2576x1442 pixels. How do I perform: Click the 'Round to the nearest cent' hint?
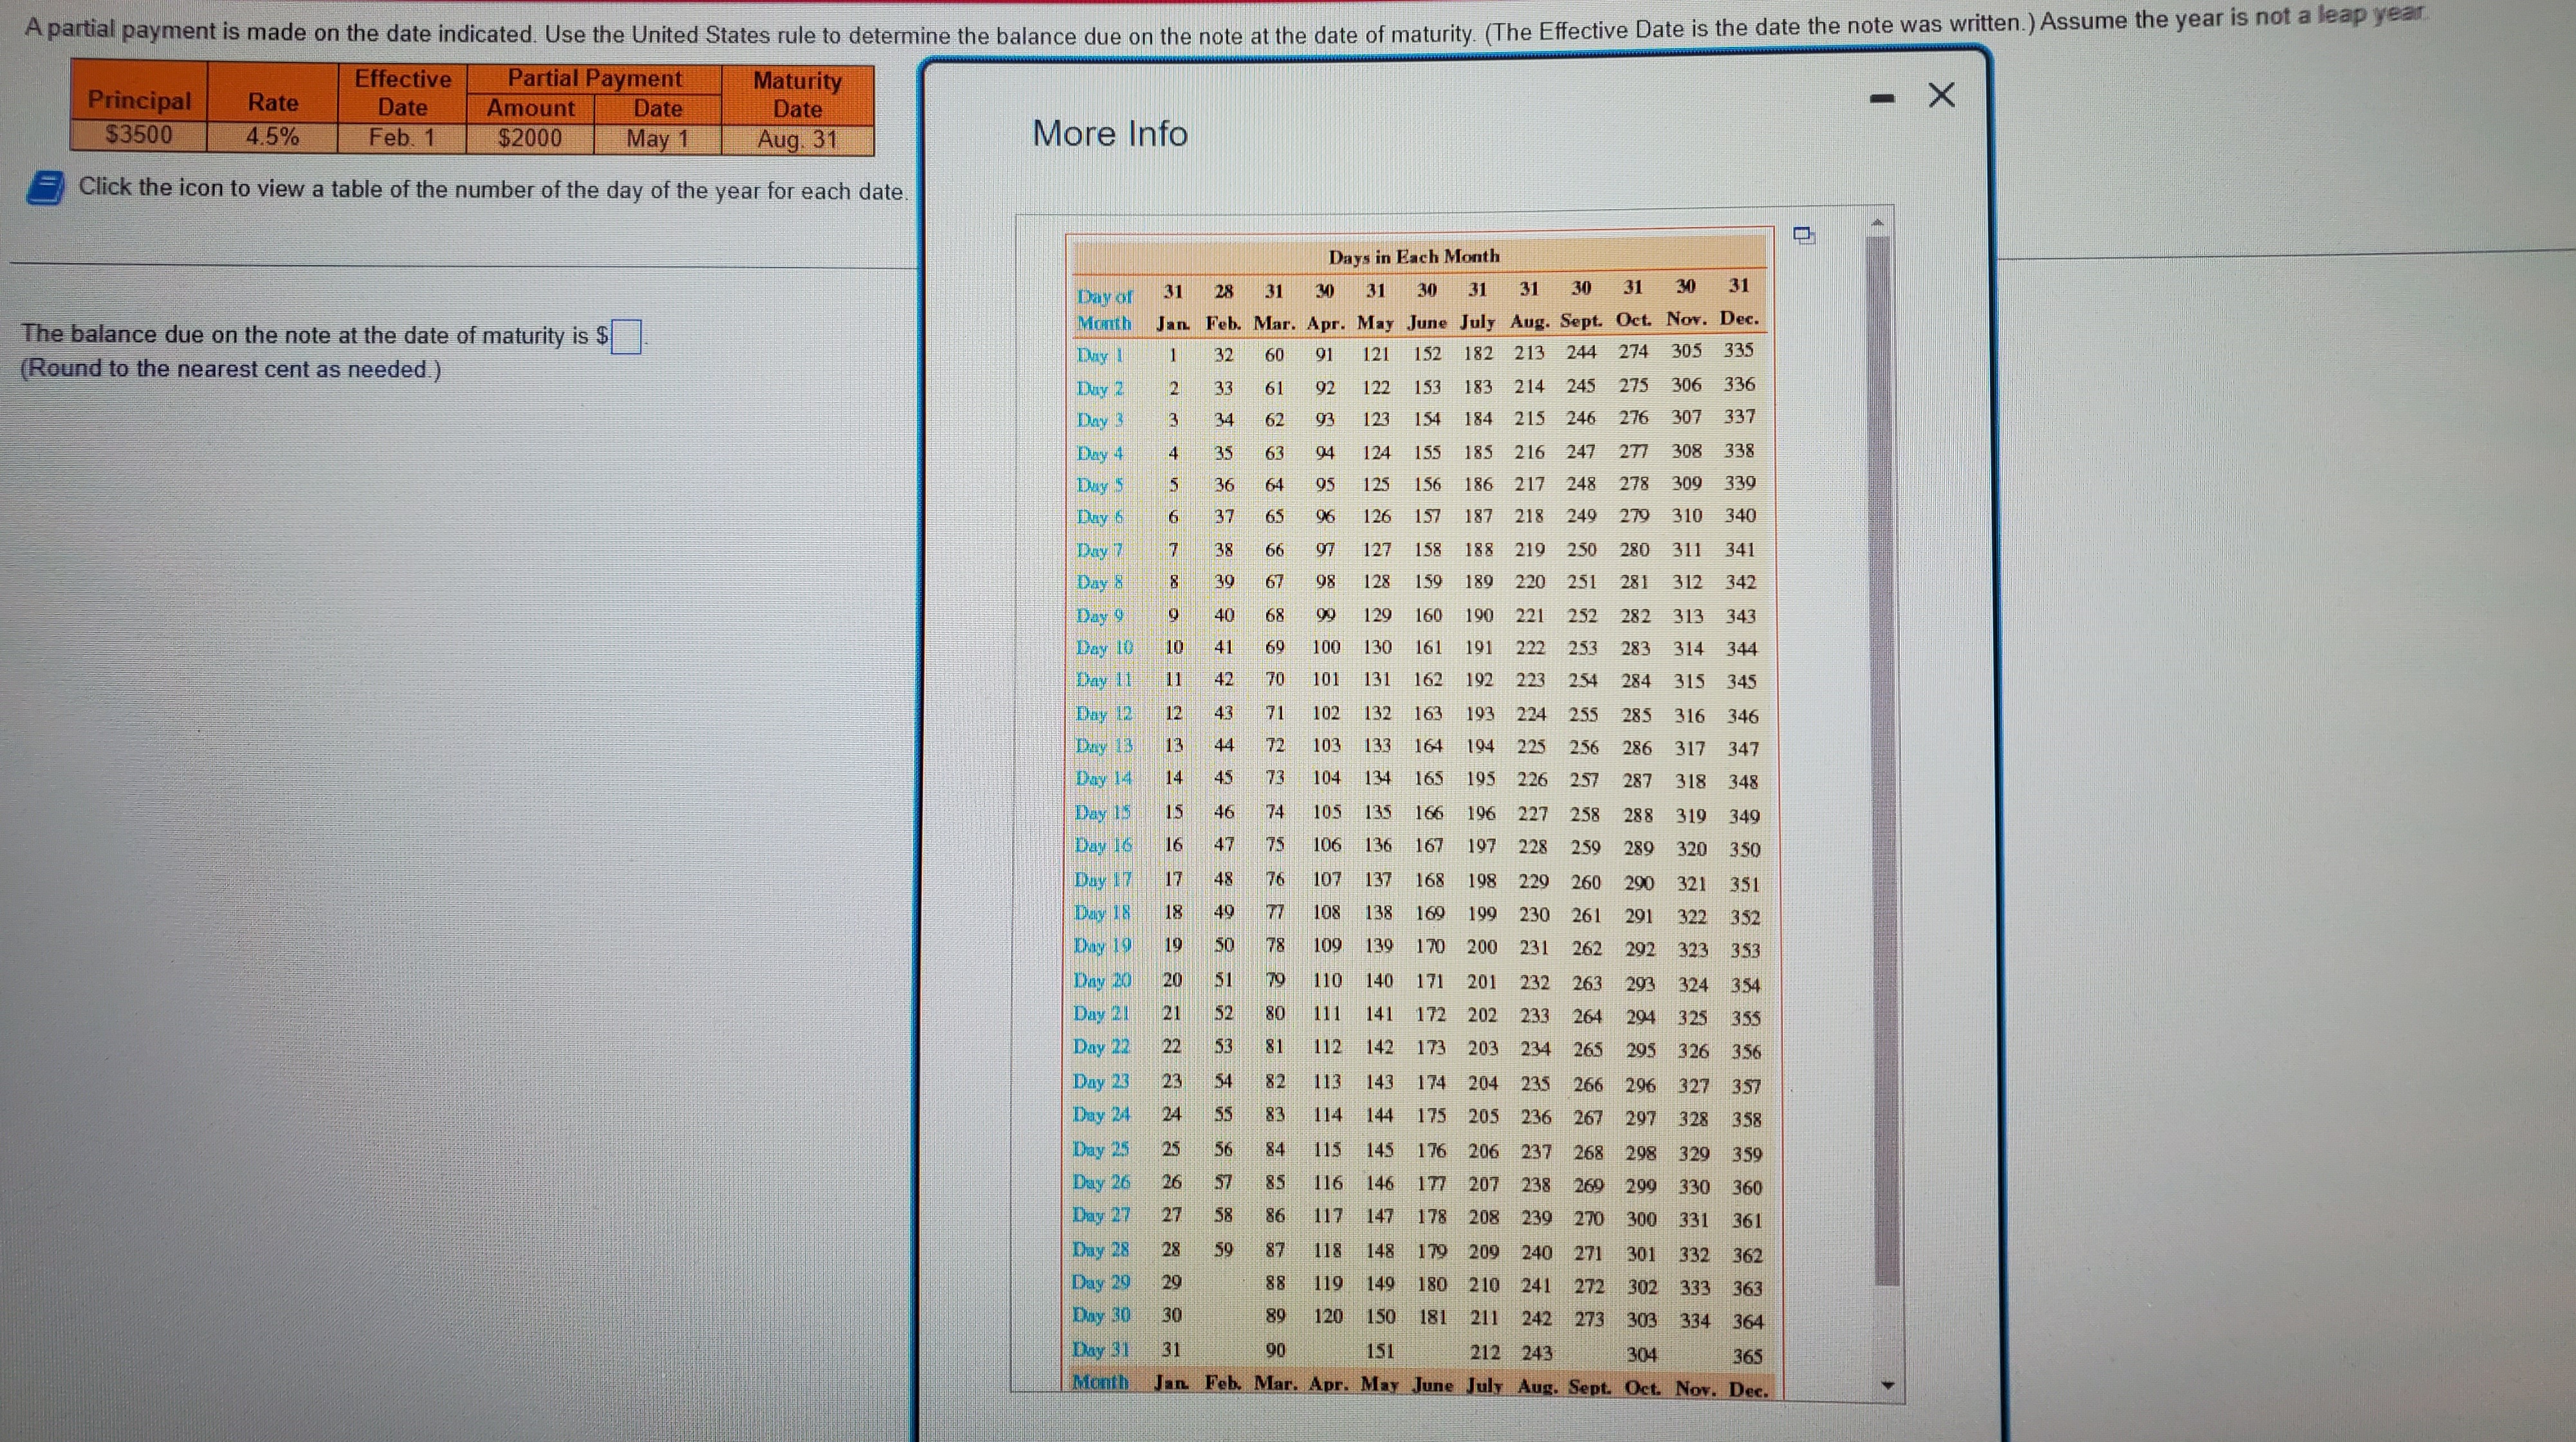click(231, 369)
